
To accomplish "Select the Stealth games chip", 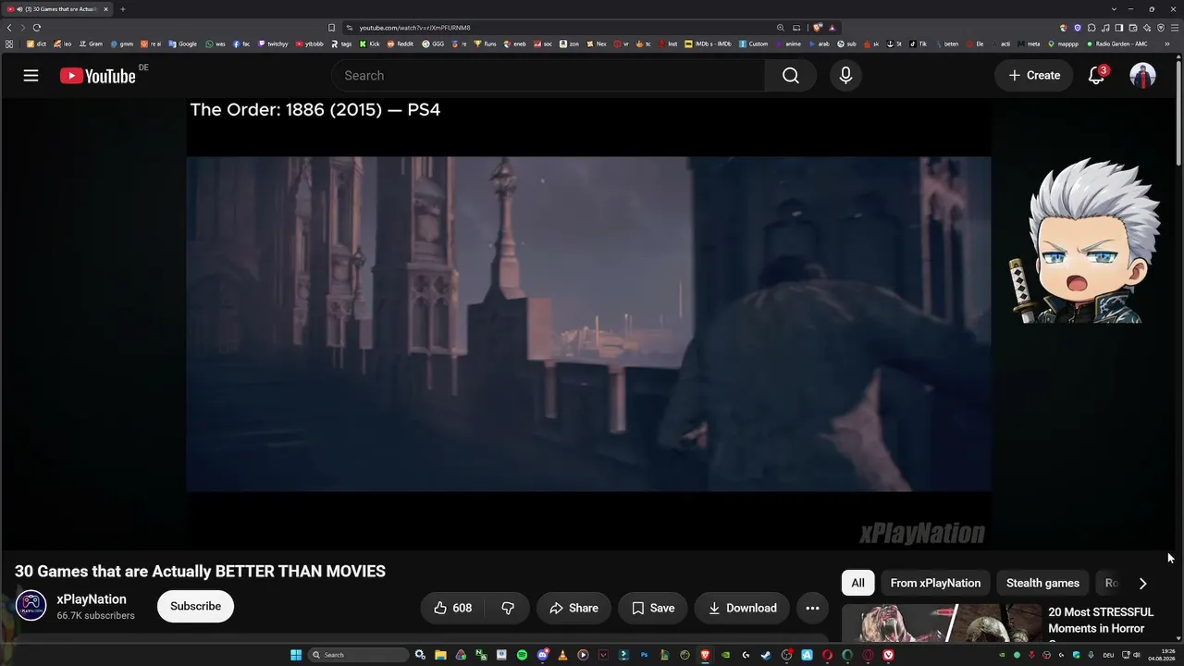I will click(x=1042, y=583).
